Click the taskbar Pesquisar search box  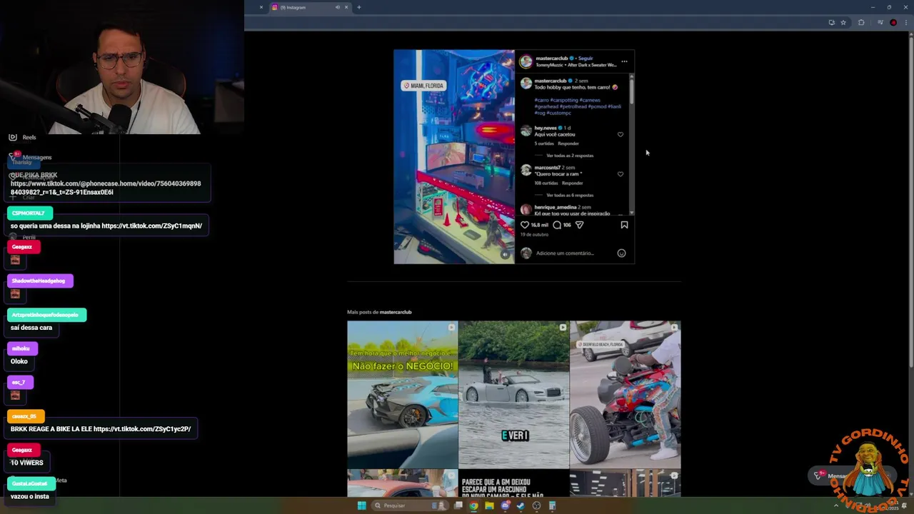(411, 505)
